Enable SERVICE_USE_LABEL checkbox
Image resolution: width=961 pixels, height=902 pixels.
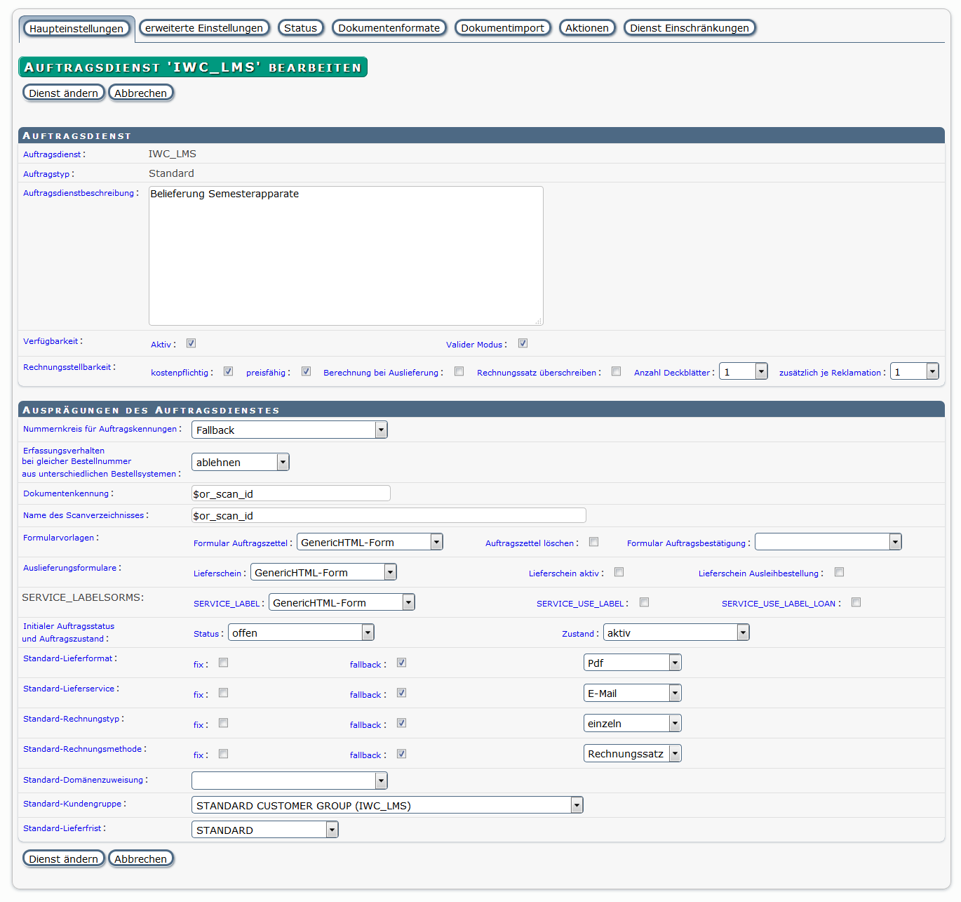[644, 602]
